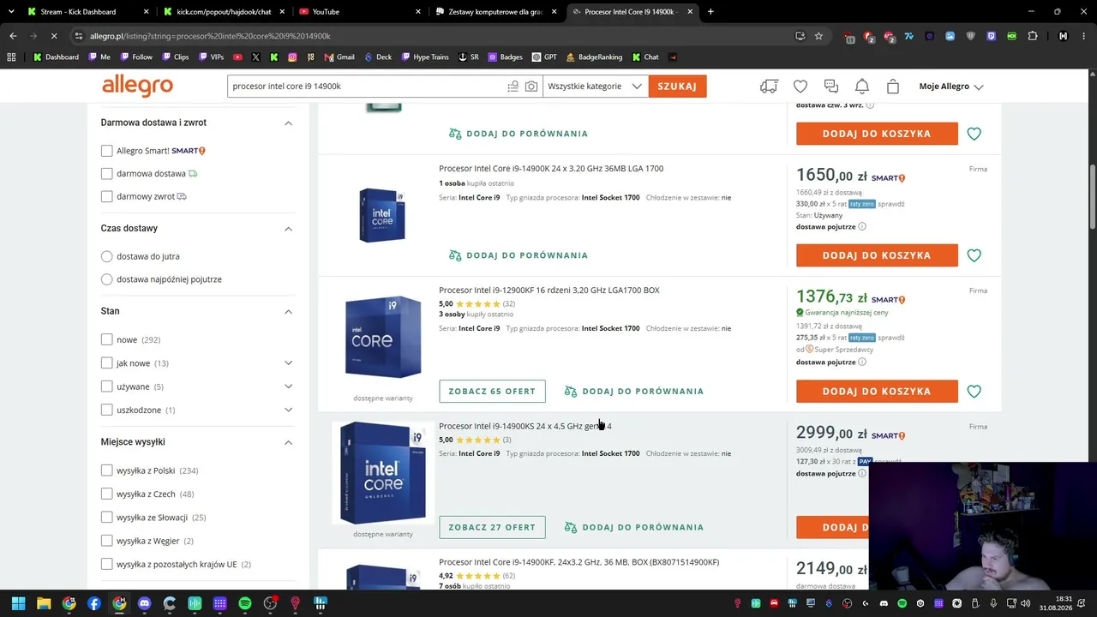Collapse the Darmowa dostawa i zwrot section
Viewport: 1097px width, 617px height.
click(x=288, y=123)
